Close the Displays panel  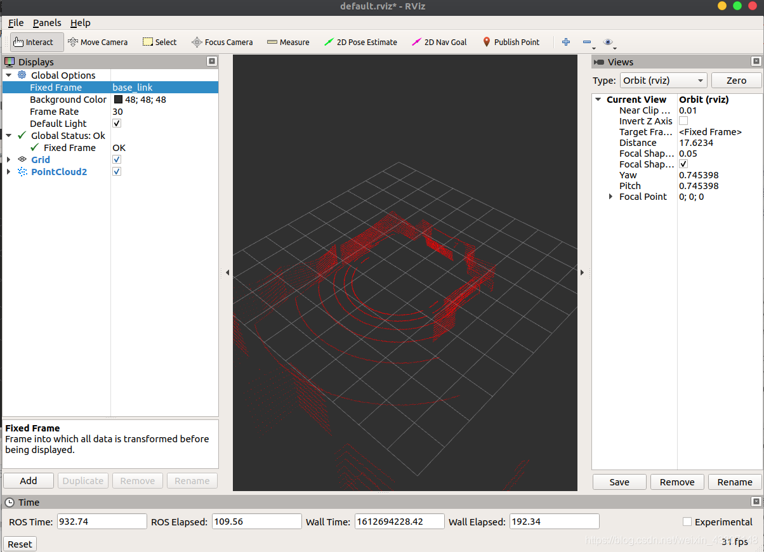pyautogui.click(x=212, y=62)
